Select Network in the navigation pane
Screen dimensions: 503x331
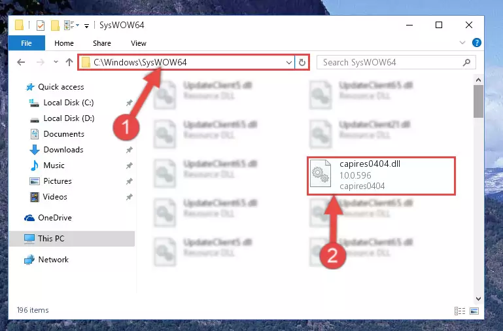53,260
